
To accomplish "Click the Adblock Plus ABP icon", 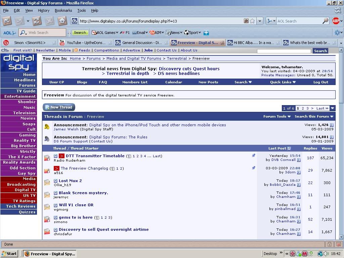I will (x=336, y=21).
